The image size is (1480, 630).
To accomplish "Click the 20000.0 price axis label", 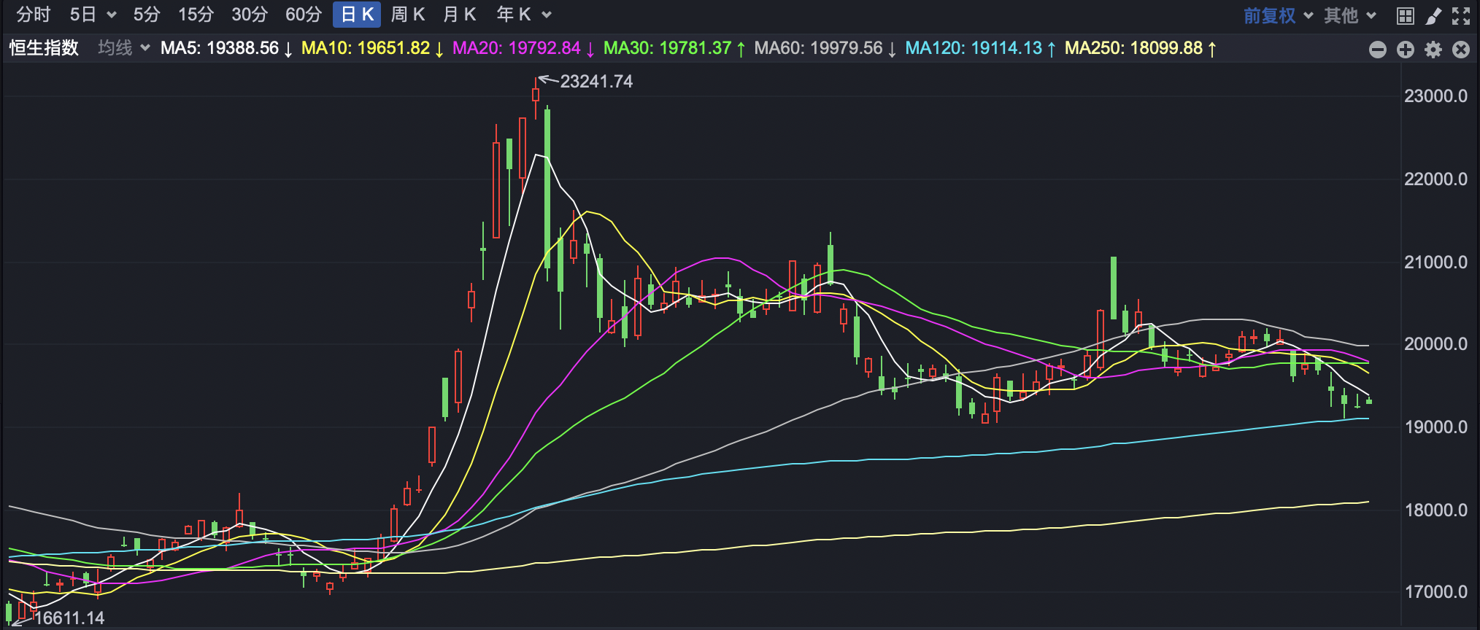I will [1435, 344].
